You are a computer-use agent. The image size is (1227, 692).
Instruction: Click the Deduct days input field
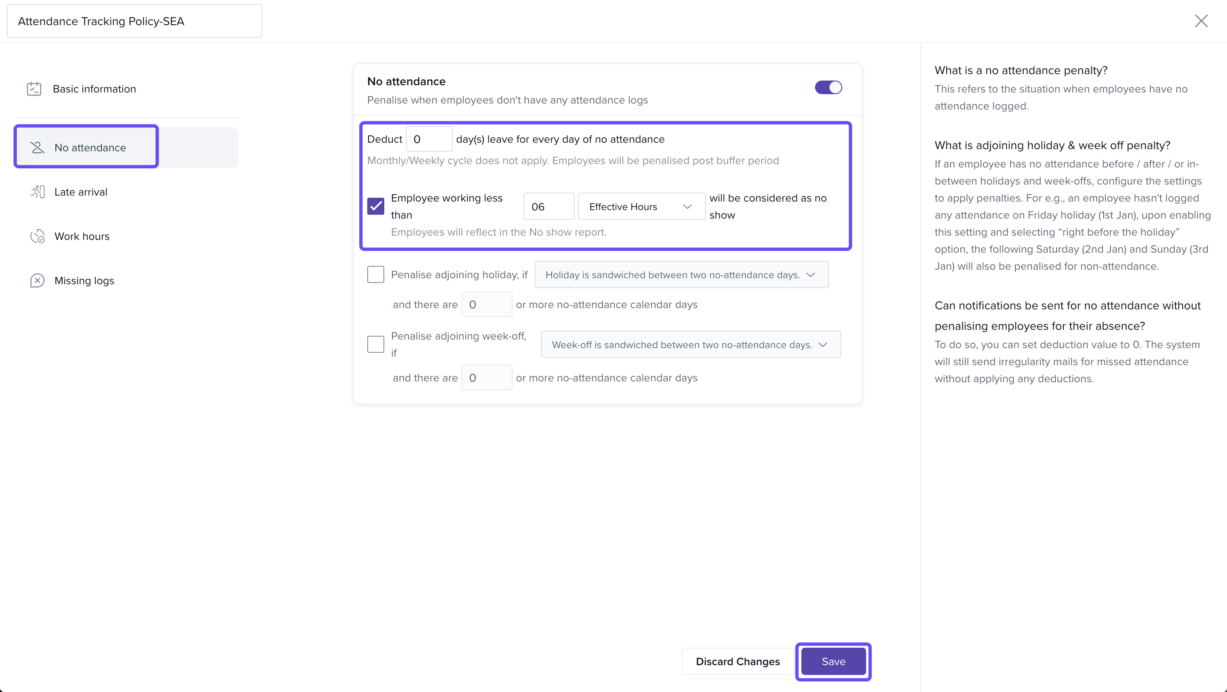point(429,139)
